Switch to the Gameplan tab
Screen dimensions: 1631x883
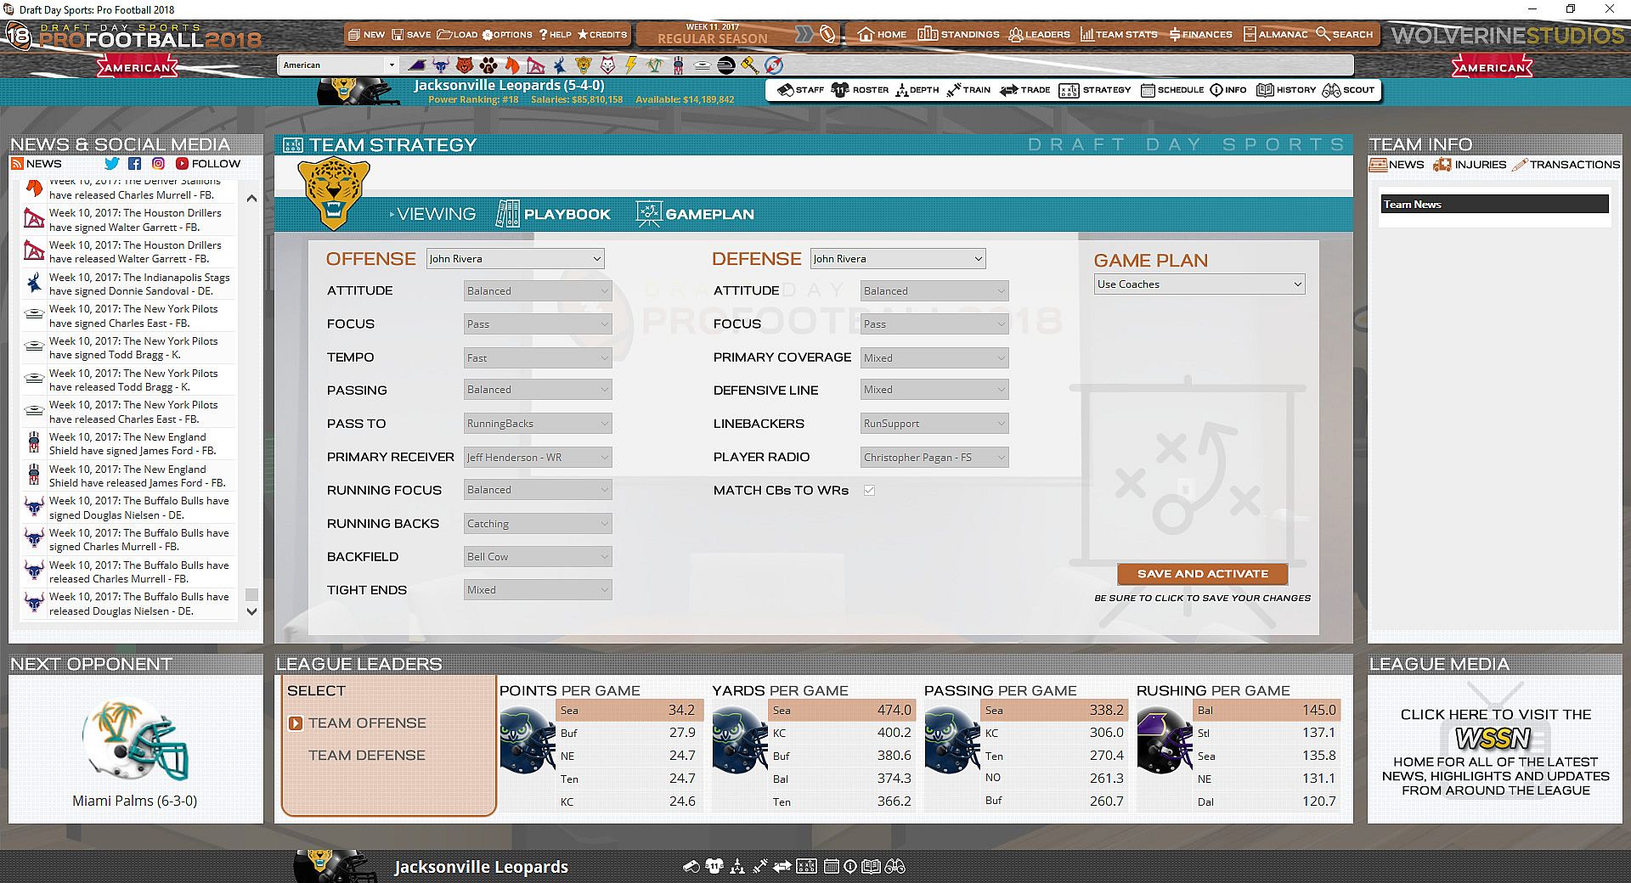tap(696, 214)
